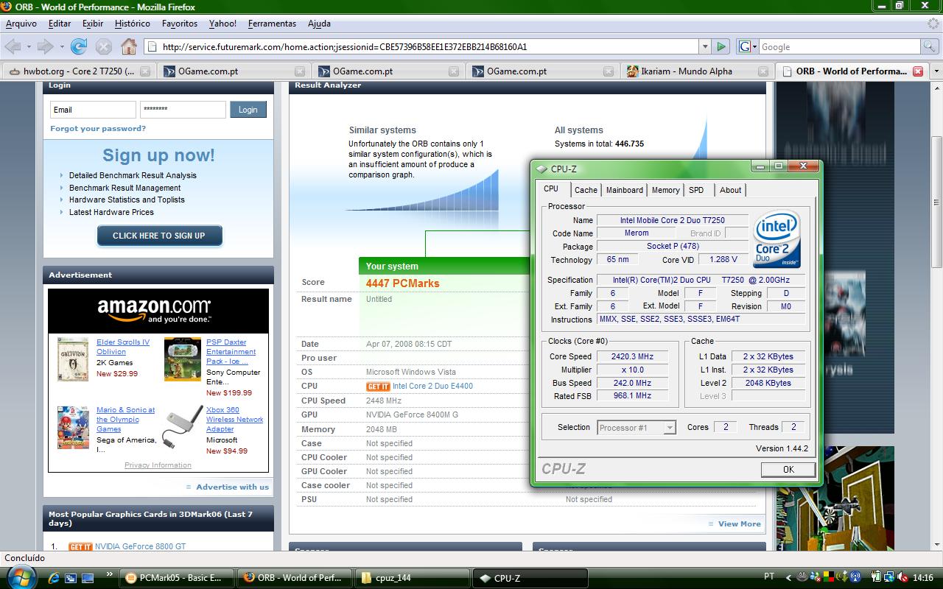Open the Ferramentas menu
Viewport: 943px width, 589px height.
[x=272, y=24]
